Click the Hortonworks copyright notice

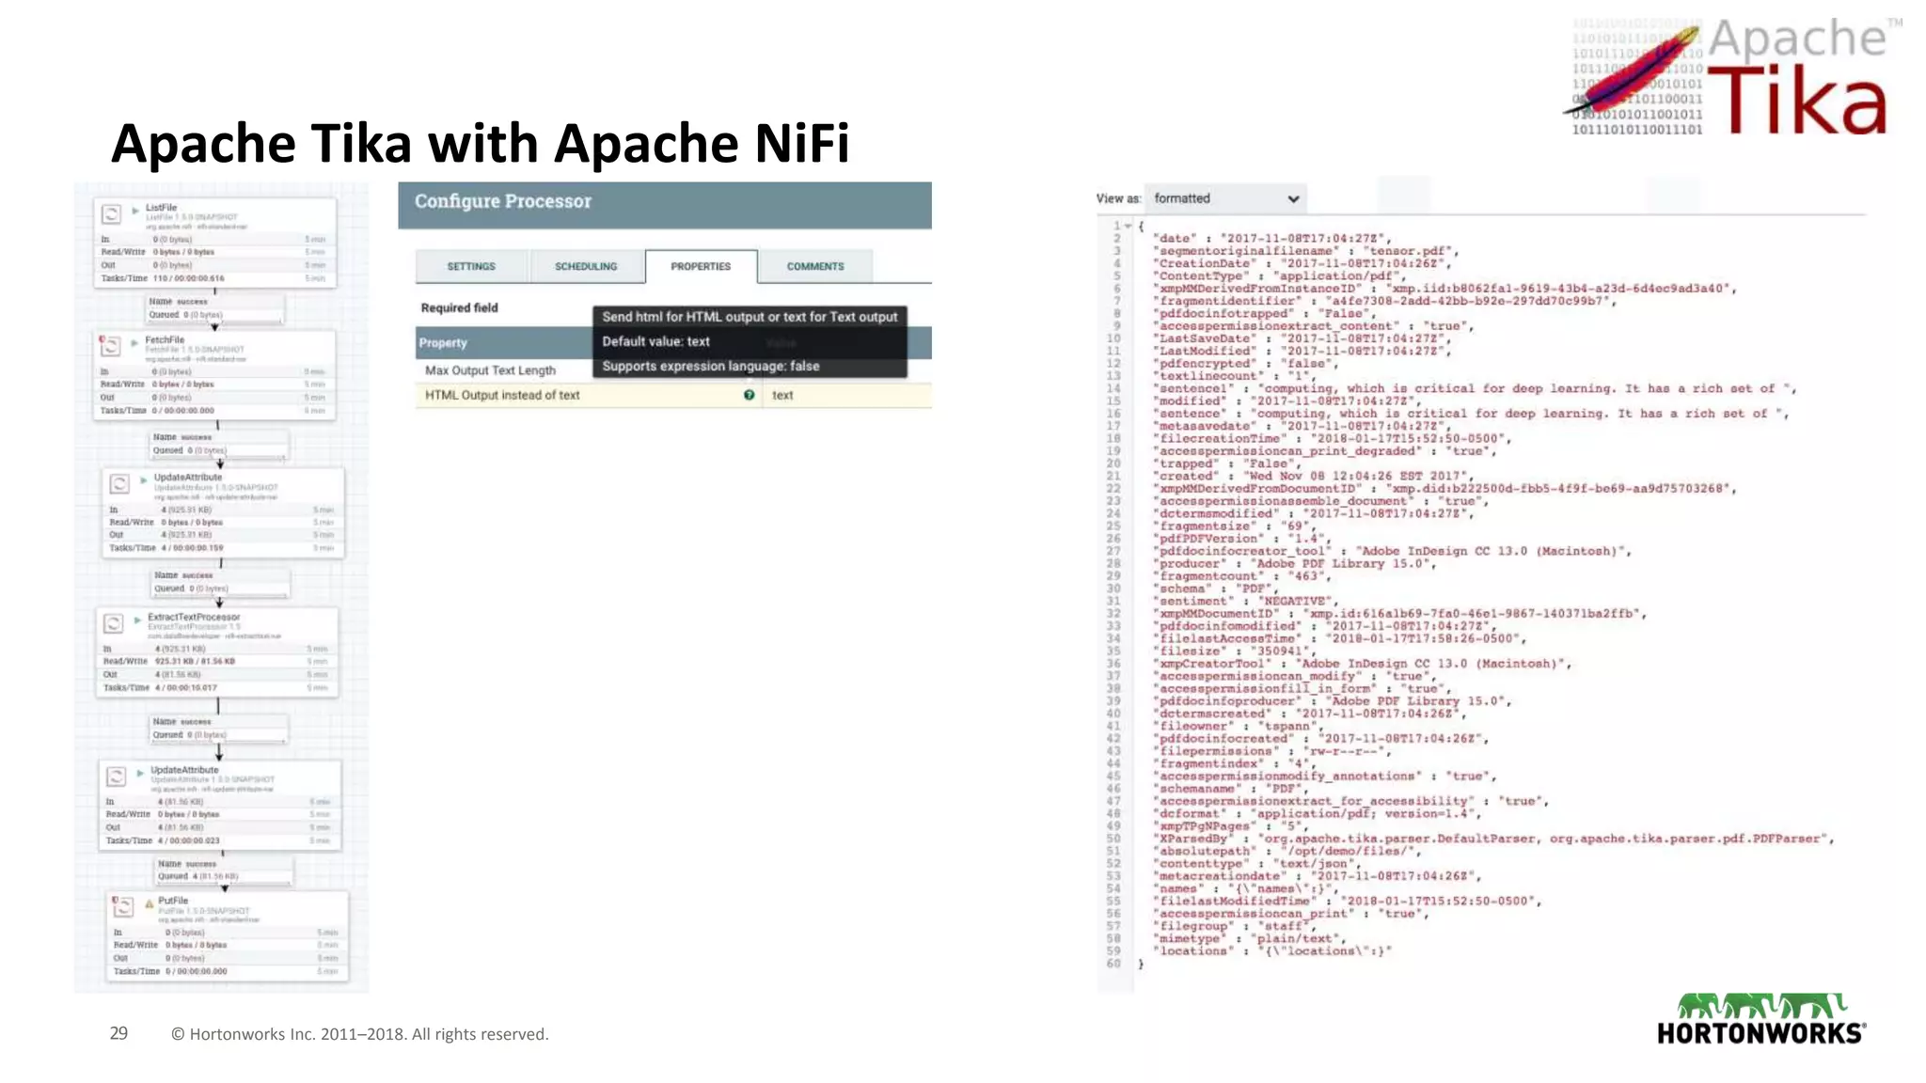(359, 1034)
